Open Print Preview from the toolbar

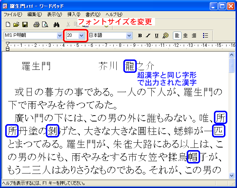[x=45, y=25]
